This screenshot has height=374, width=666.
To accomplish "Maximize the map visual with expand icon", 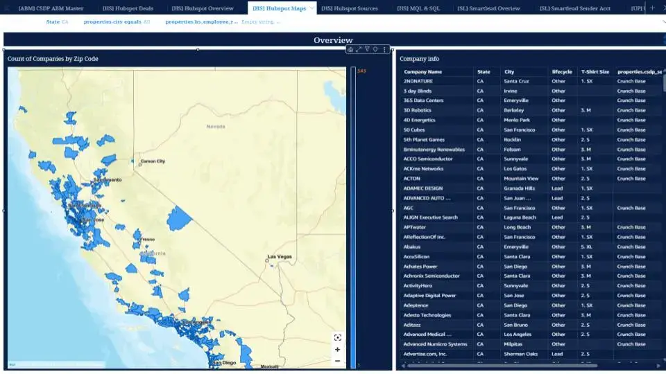I will tap(359, 50).
